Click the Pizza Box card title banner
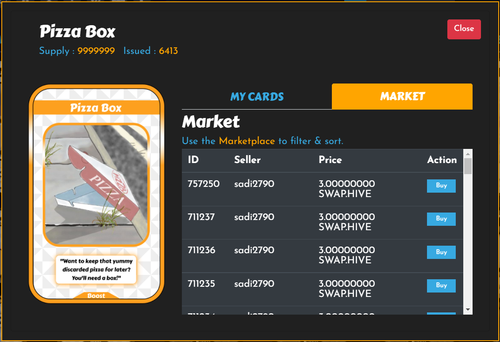Screen dimensions: 500x342 [96, 108]
